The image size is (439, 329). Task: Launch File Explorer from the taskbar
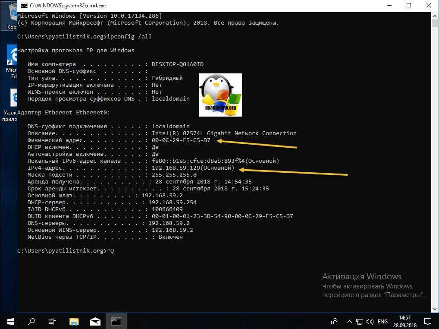point(74,321)
